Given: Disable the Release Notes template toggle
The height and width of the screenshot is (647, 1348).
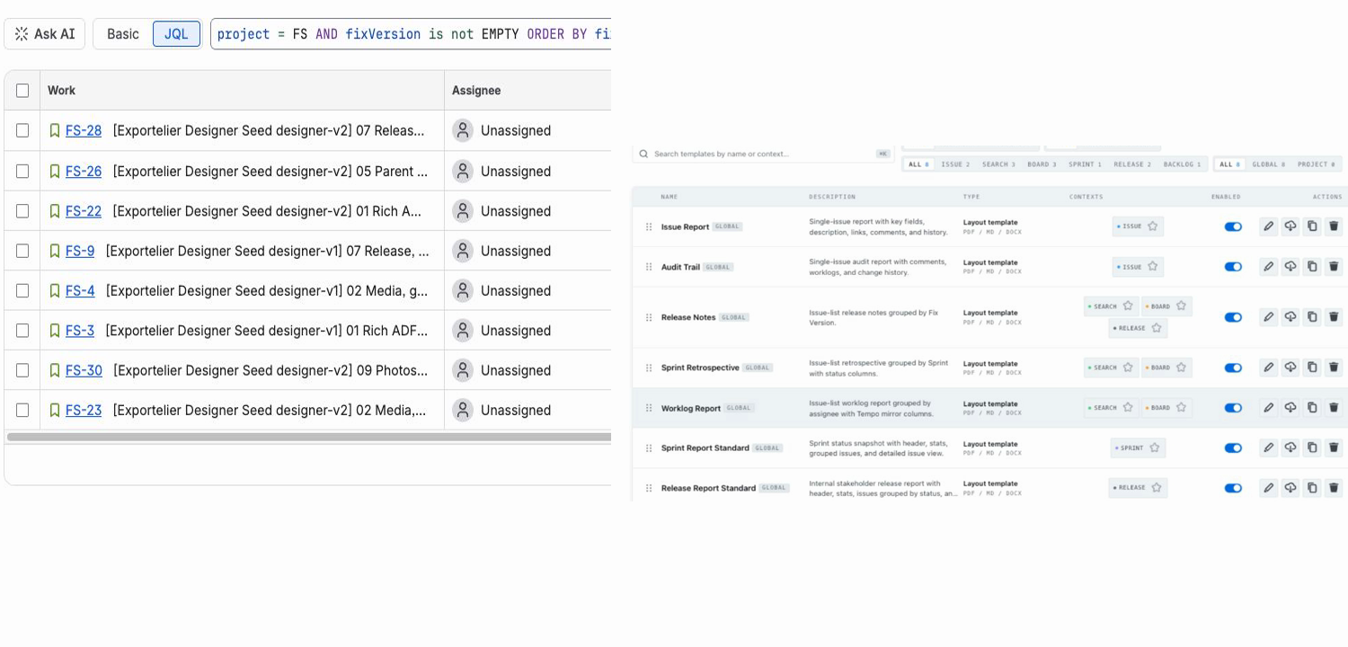Looking at the screenshot, I should tap(1233, 317).
